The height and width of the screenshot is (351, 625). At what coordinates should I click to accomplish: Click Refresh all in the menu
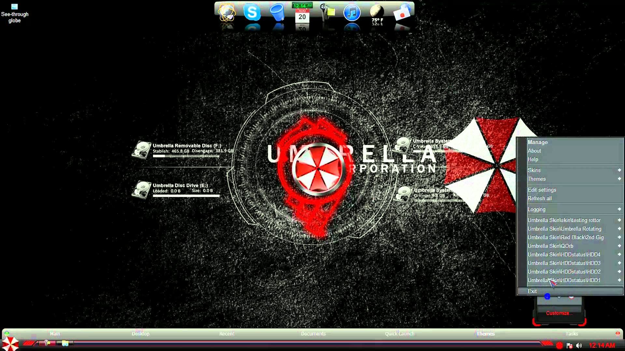point(539,198)
